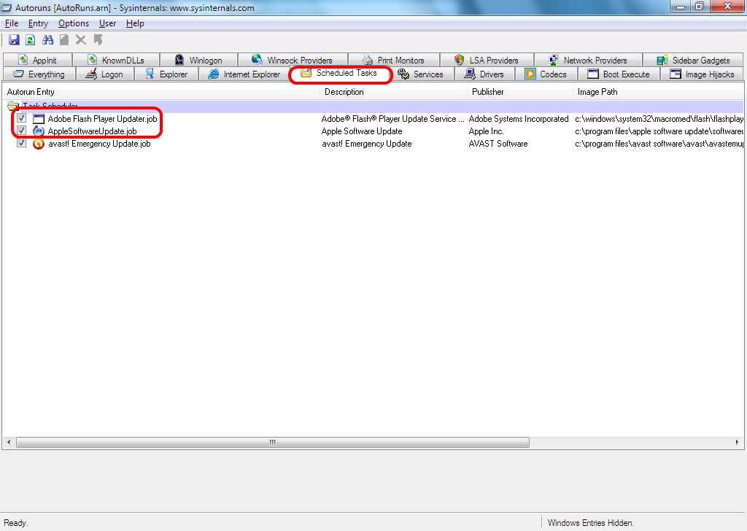Click the Ready status bar text
The height and width of the screenshot is (531, 747).
coord(16,522)
